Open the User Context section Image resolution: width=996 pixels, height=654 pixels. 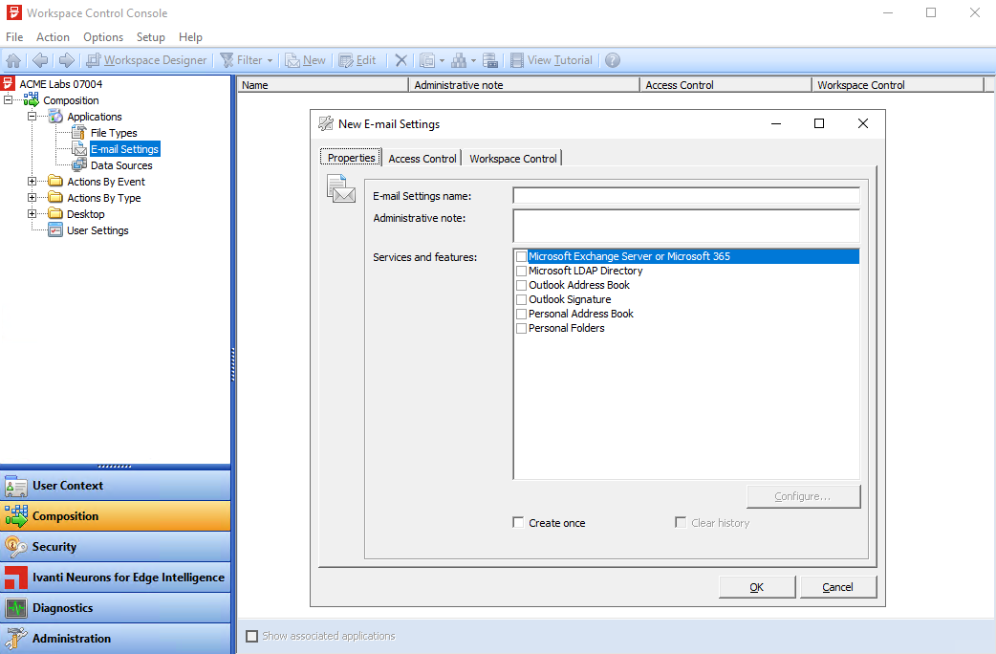pyautogui.click(x=115, y=486)
